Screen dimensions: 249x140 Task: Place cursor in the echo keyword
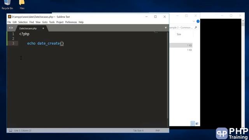pos(31,43)
